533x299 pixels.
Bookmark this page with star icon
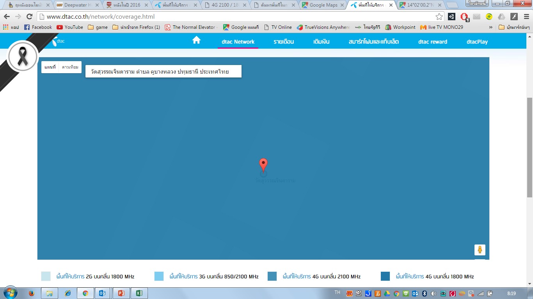pyautogui.click(x=439, y=17)
